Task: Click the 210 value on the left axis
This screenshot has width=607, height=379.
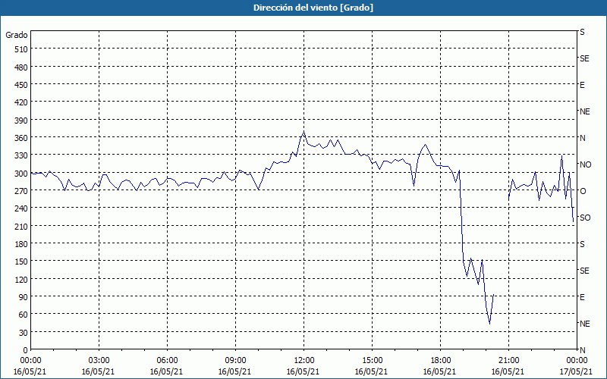Action: [x=20, y=226]
